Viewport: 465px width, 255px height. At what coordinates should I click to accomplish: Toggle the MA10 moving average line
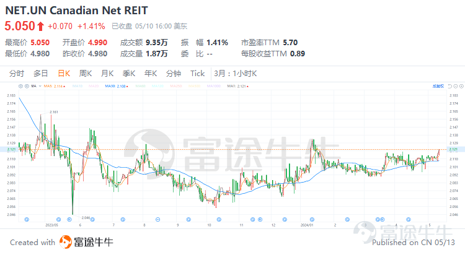[77, 86]
